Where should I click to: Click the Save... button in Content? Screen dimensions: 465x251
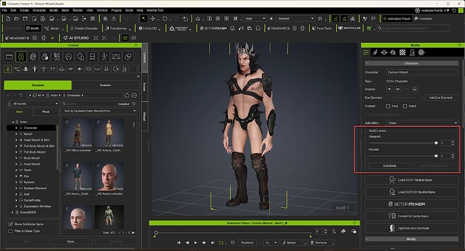[72, 242]
